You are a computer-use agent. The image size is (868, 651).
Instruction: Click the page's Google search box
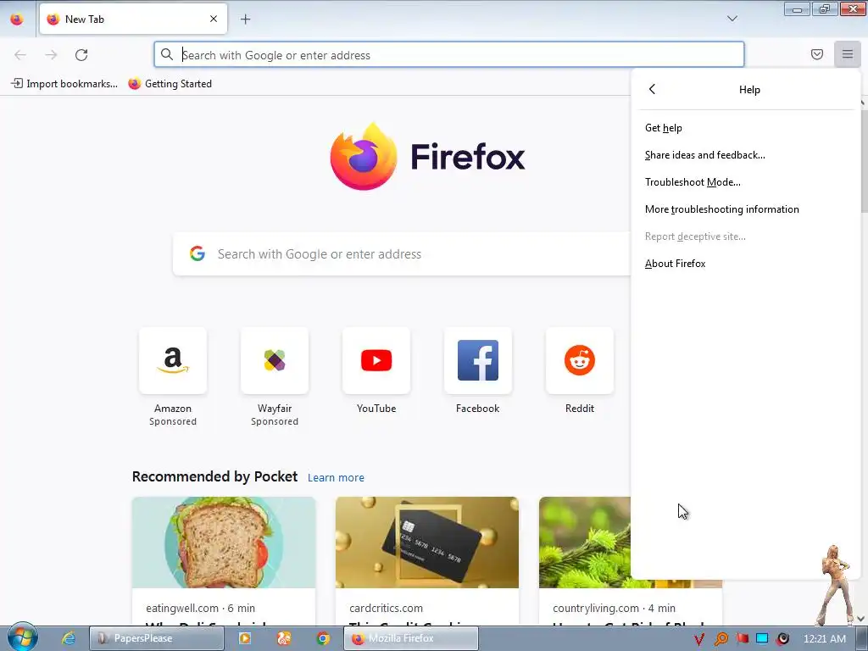401,254
